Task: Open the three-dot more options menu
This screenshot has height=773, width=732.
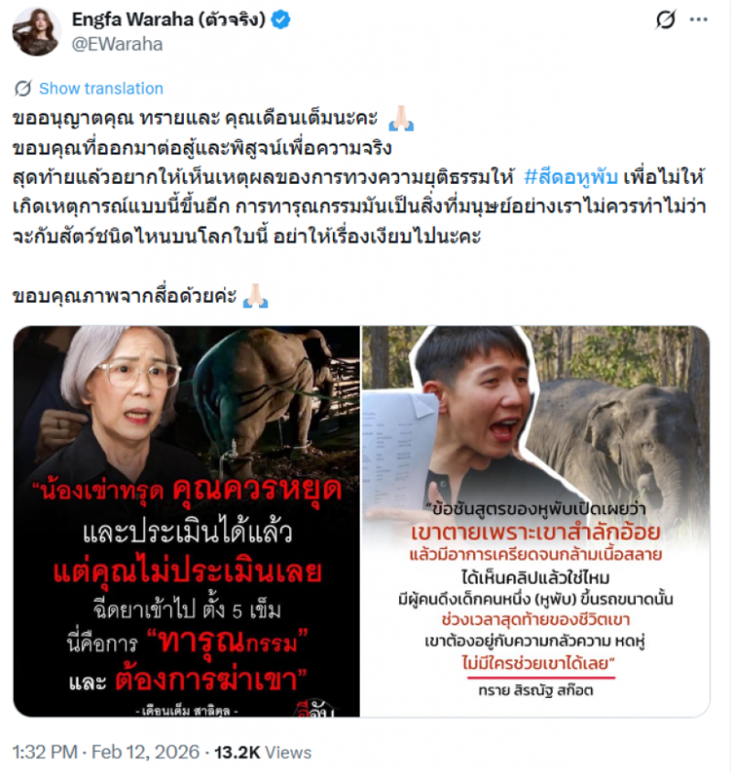Action: (x=698, y=20)
